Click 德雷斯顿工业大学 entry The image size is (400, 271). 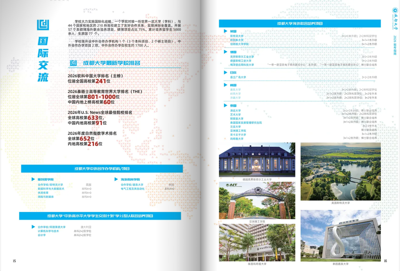coord(241,61)
